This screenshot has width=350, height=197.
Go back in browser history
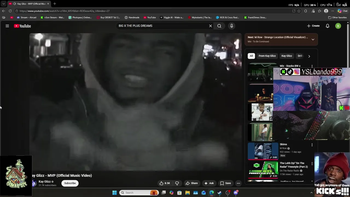click(x=3, y=11)
